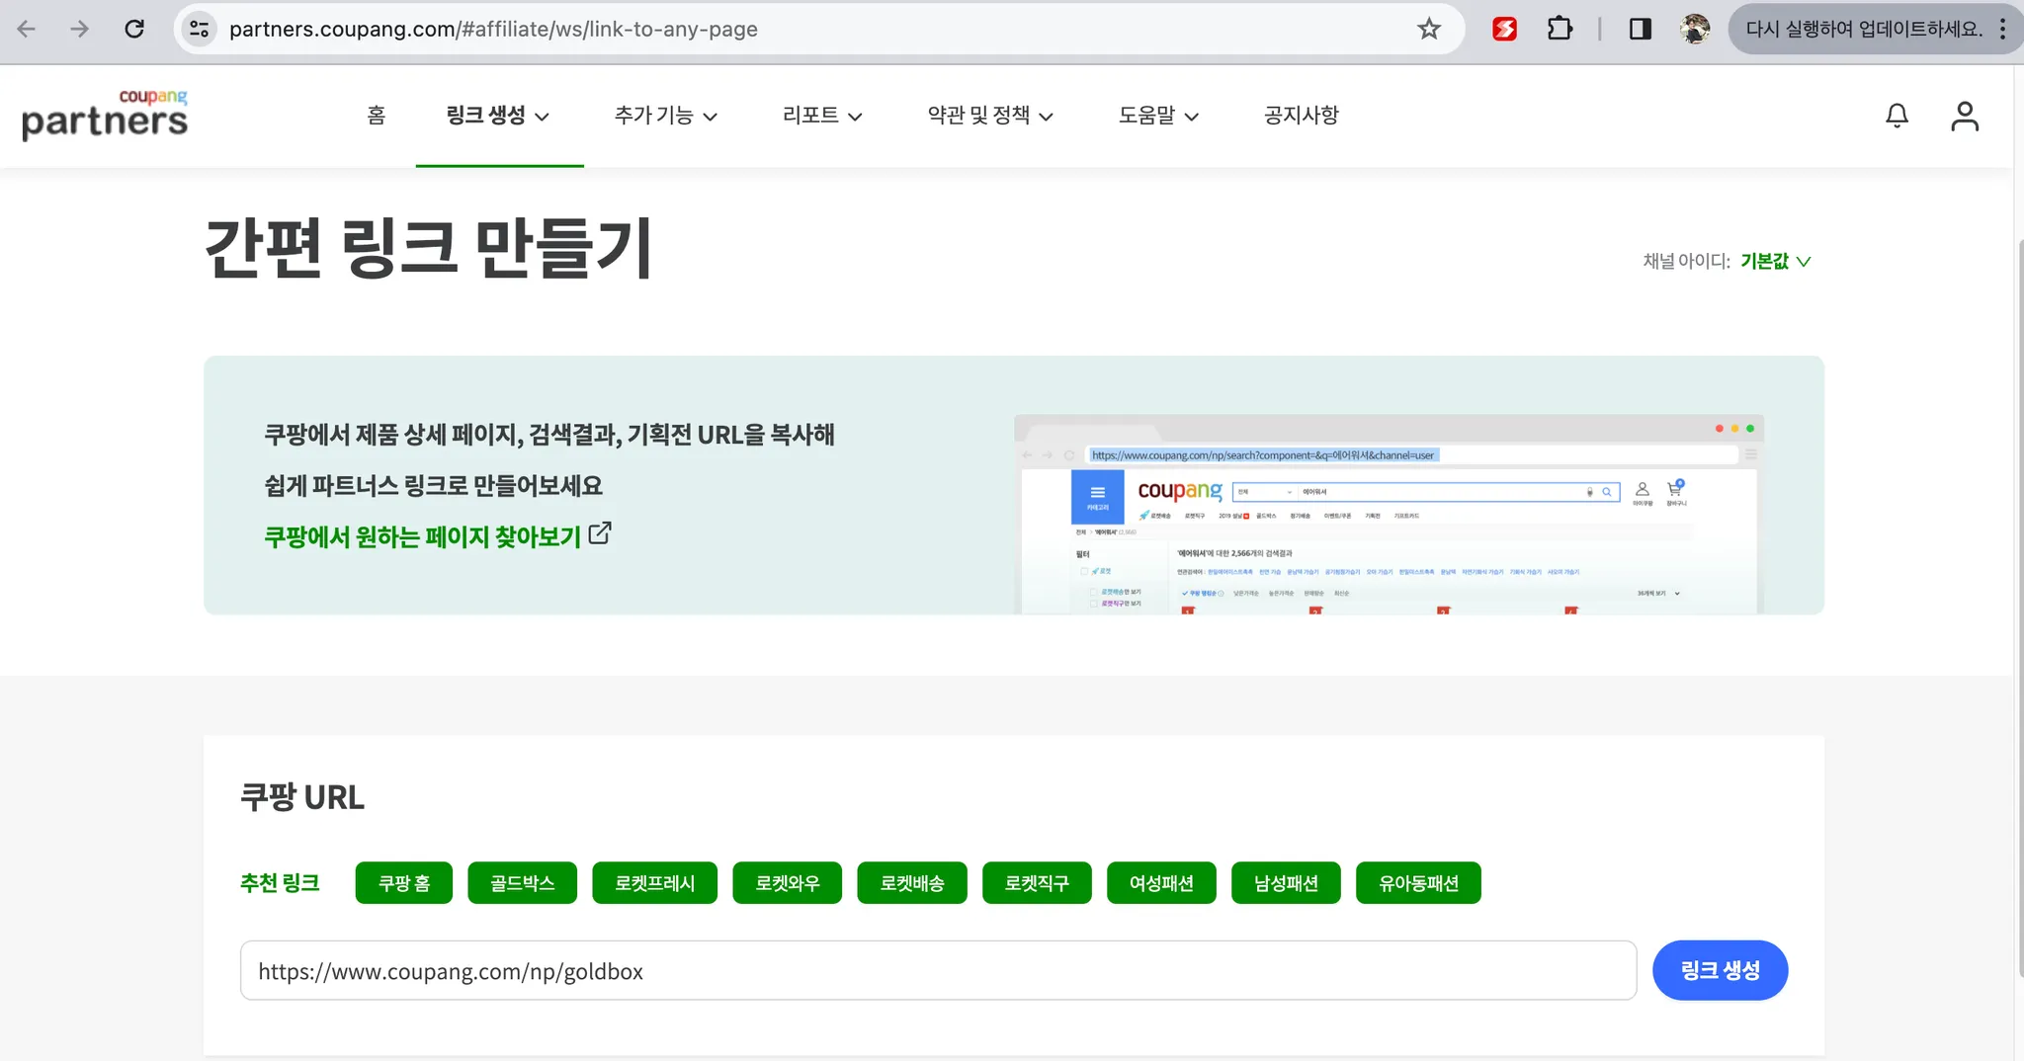This screenshot has width=2024, height=1061.
Task: Expand the 추가 기능 menu
Action: 666,116
